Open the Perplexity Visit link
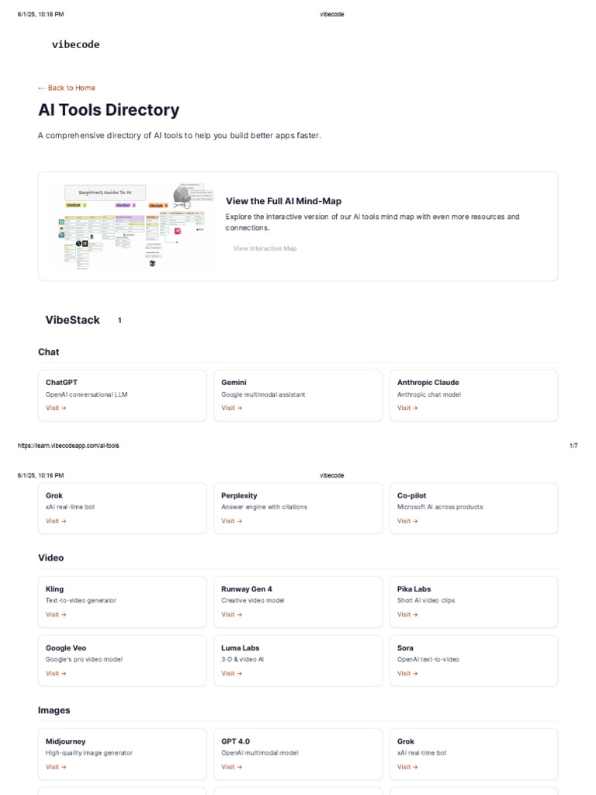 tap(231, 521)
